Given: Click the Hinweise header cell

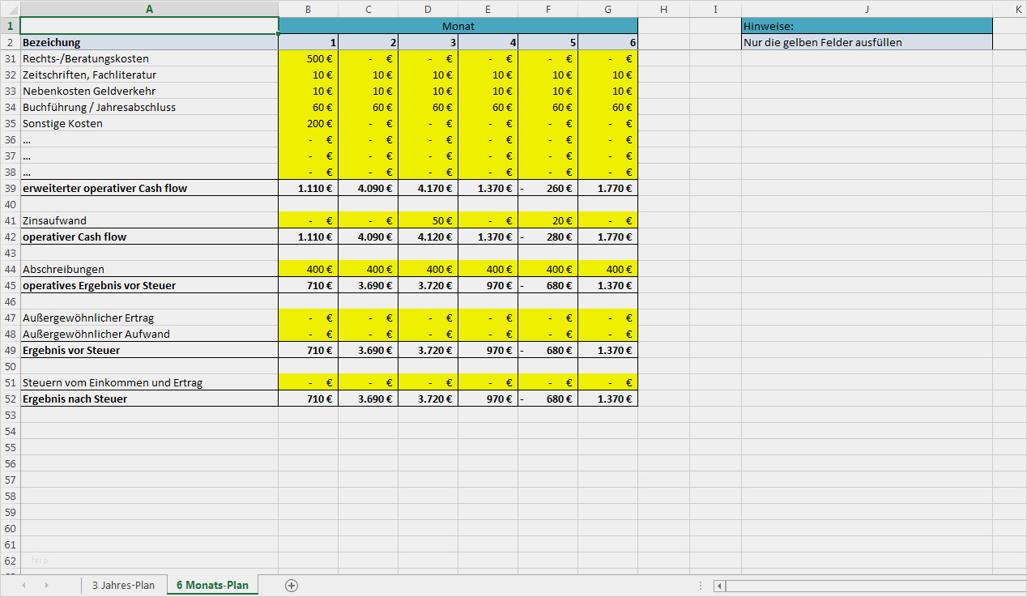Looking at the screenshot, I should tap(867, 25).
